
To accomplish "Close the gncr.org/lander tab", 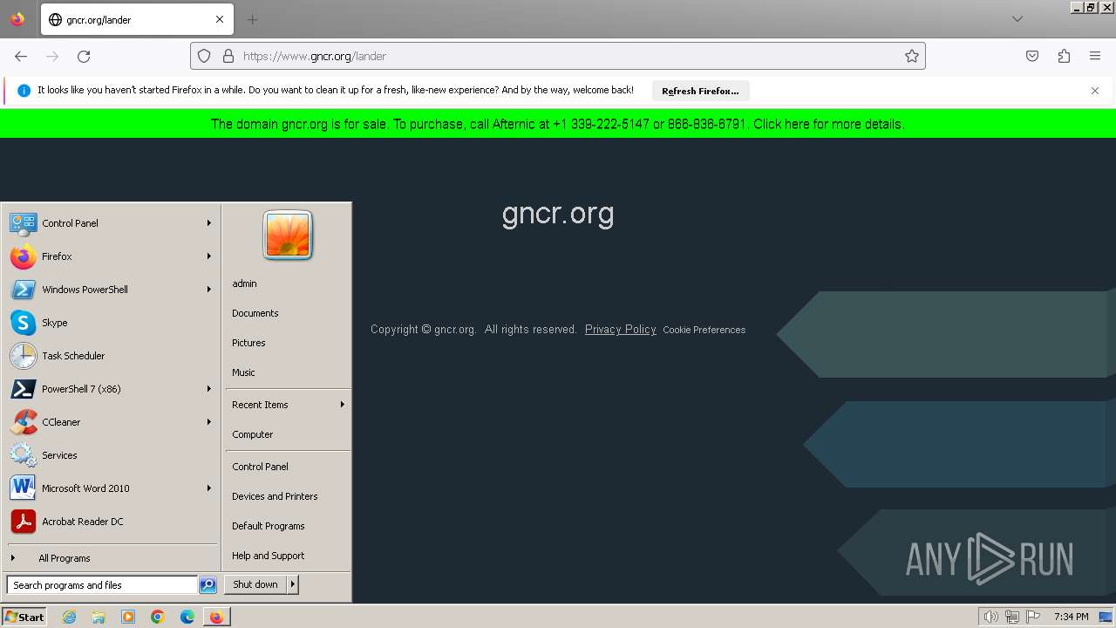I will [x=220, y=19].
